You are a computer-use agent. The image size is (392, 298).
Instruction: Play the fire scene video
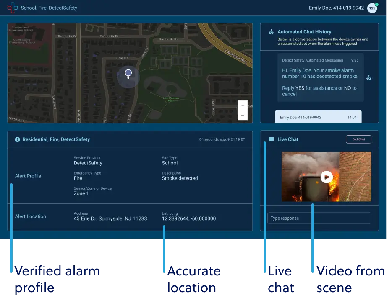pos(326,177)
